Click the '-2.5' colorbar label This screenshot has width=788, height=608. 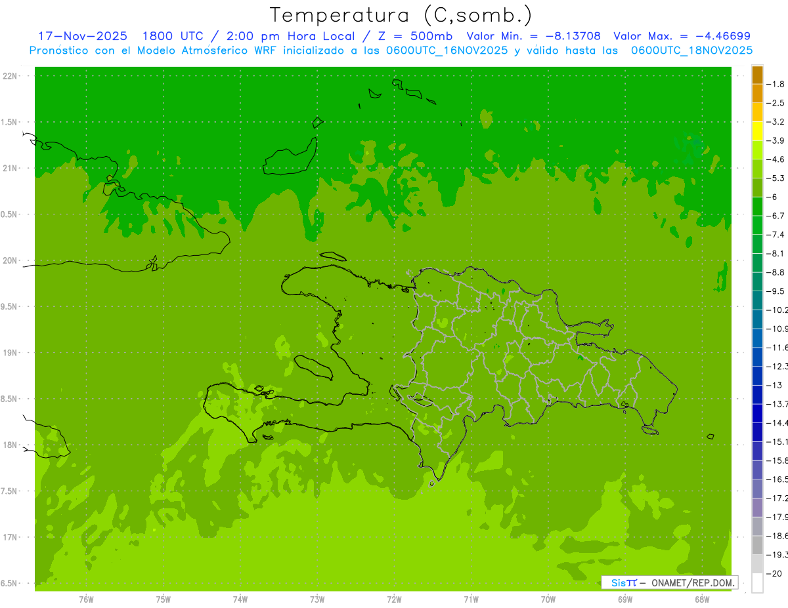tap(776, 103)
